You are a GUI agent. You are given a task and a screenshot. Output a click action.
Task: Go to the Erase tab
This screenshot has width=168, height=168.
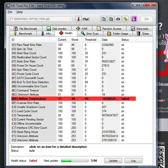pyautogui.click(x=143, y=34)
